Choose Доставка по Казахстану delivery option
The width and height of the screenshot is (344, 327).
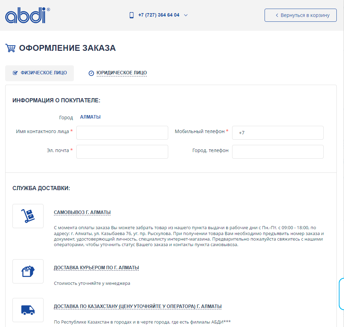click(x=137, y=306)
